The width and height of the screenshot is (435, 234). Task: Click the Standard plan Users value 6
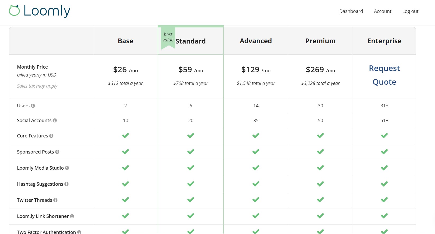(191, 106)
